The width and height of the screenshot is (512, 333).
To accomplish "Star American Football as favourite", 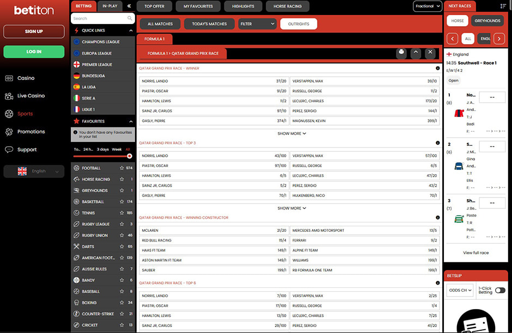I will tap(122, 258).
